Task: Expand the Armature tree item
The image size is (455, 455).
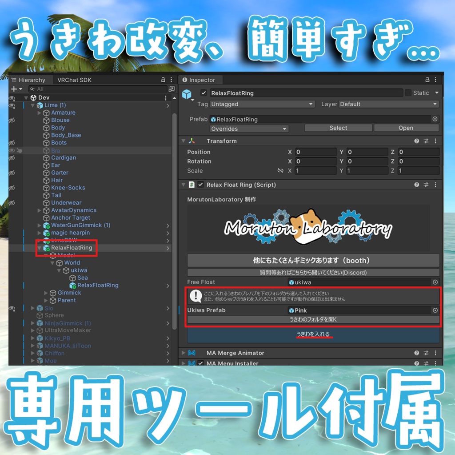Action: pyautogui.click(x=39, y=113)
